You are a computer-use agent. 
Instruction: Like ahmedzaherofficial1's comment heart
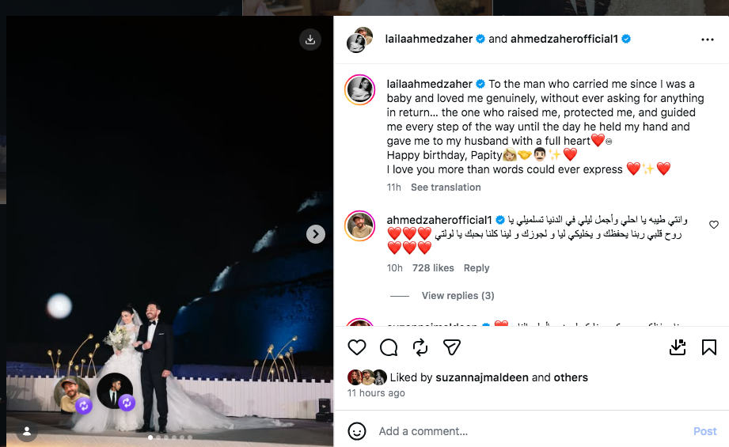(x=714, y=225)
